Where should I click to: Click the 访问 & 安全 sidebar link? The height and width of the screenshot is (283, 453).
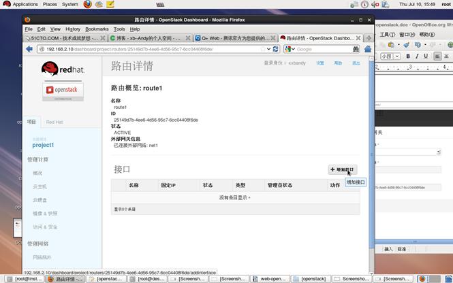[x=46, y=227]
